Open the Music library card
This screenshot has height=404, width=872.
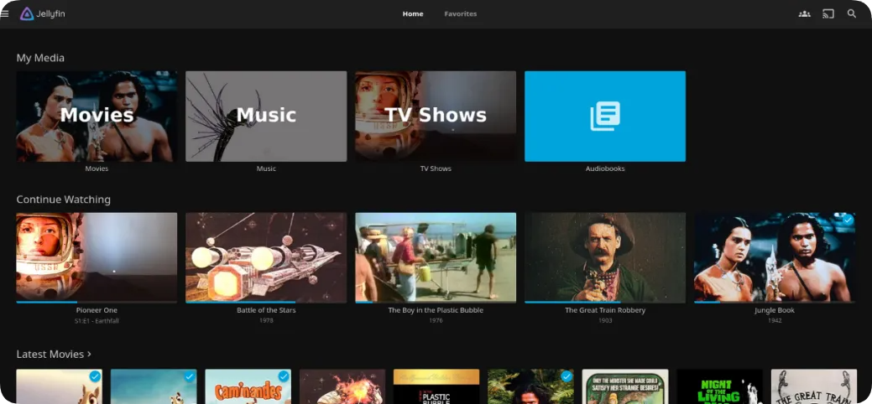pyautogui.click(x=266, y=116)
